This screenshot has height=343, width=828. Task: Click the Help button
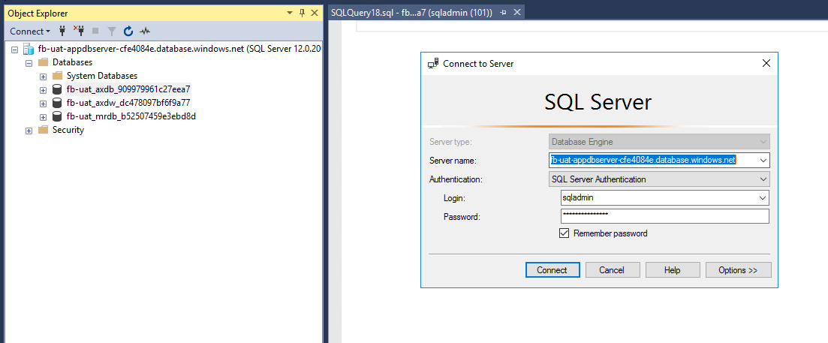point(672,269)
